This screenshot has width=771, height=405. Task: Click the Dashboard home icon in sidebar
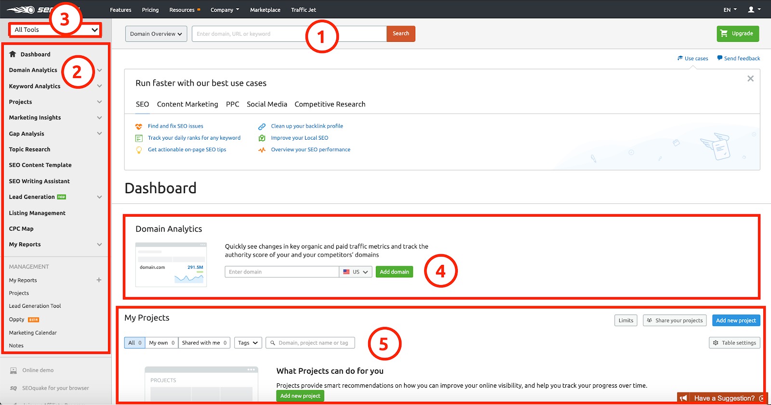[x=13, y=54]
